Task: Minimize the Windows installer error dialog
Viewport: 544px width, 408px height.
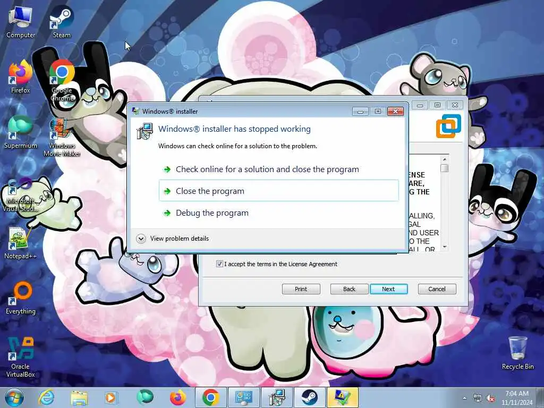Action: pyautogui.click(x=361, y=111)
